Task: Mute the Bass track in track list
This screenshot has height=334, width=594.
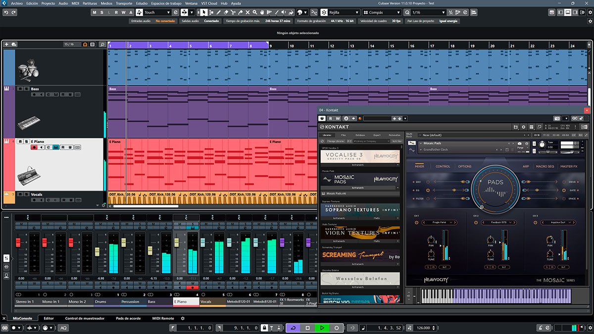Action: (20, 89)
